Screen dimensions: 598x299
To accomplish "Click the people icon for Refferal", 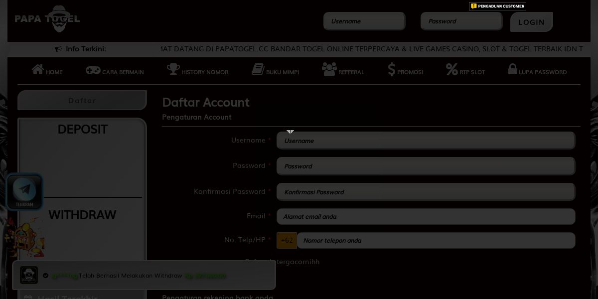I will [x=329, y=69].
